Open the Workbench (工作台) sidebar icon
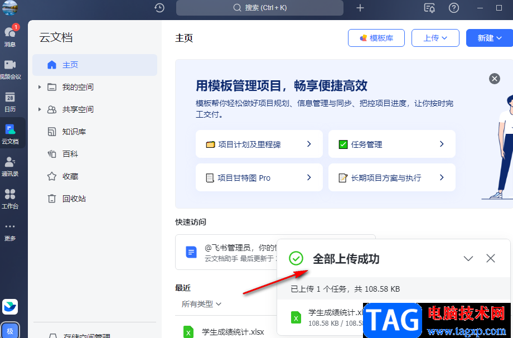This screenshot has width=513, height=338. point(10,199)
